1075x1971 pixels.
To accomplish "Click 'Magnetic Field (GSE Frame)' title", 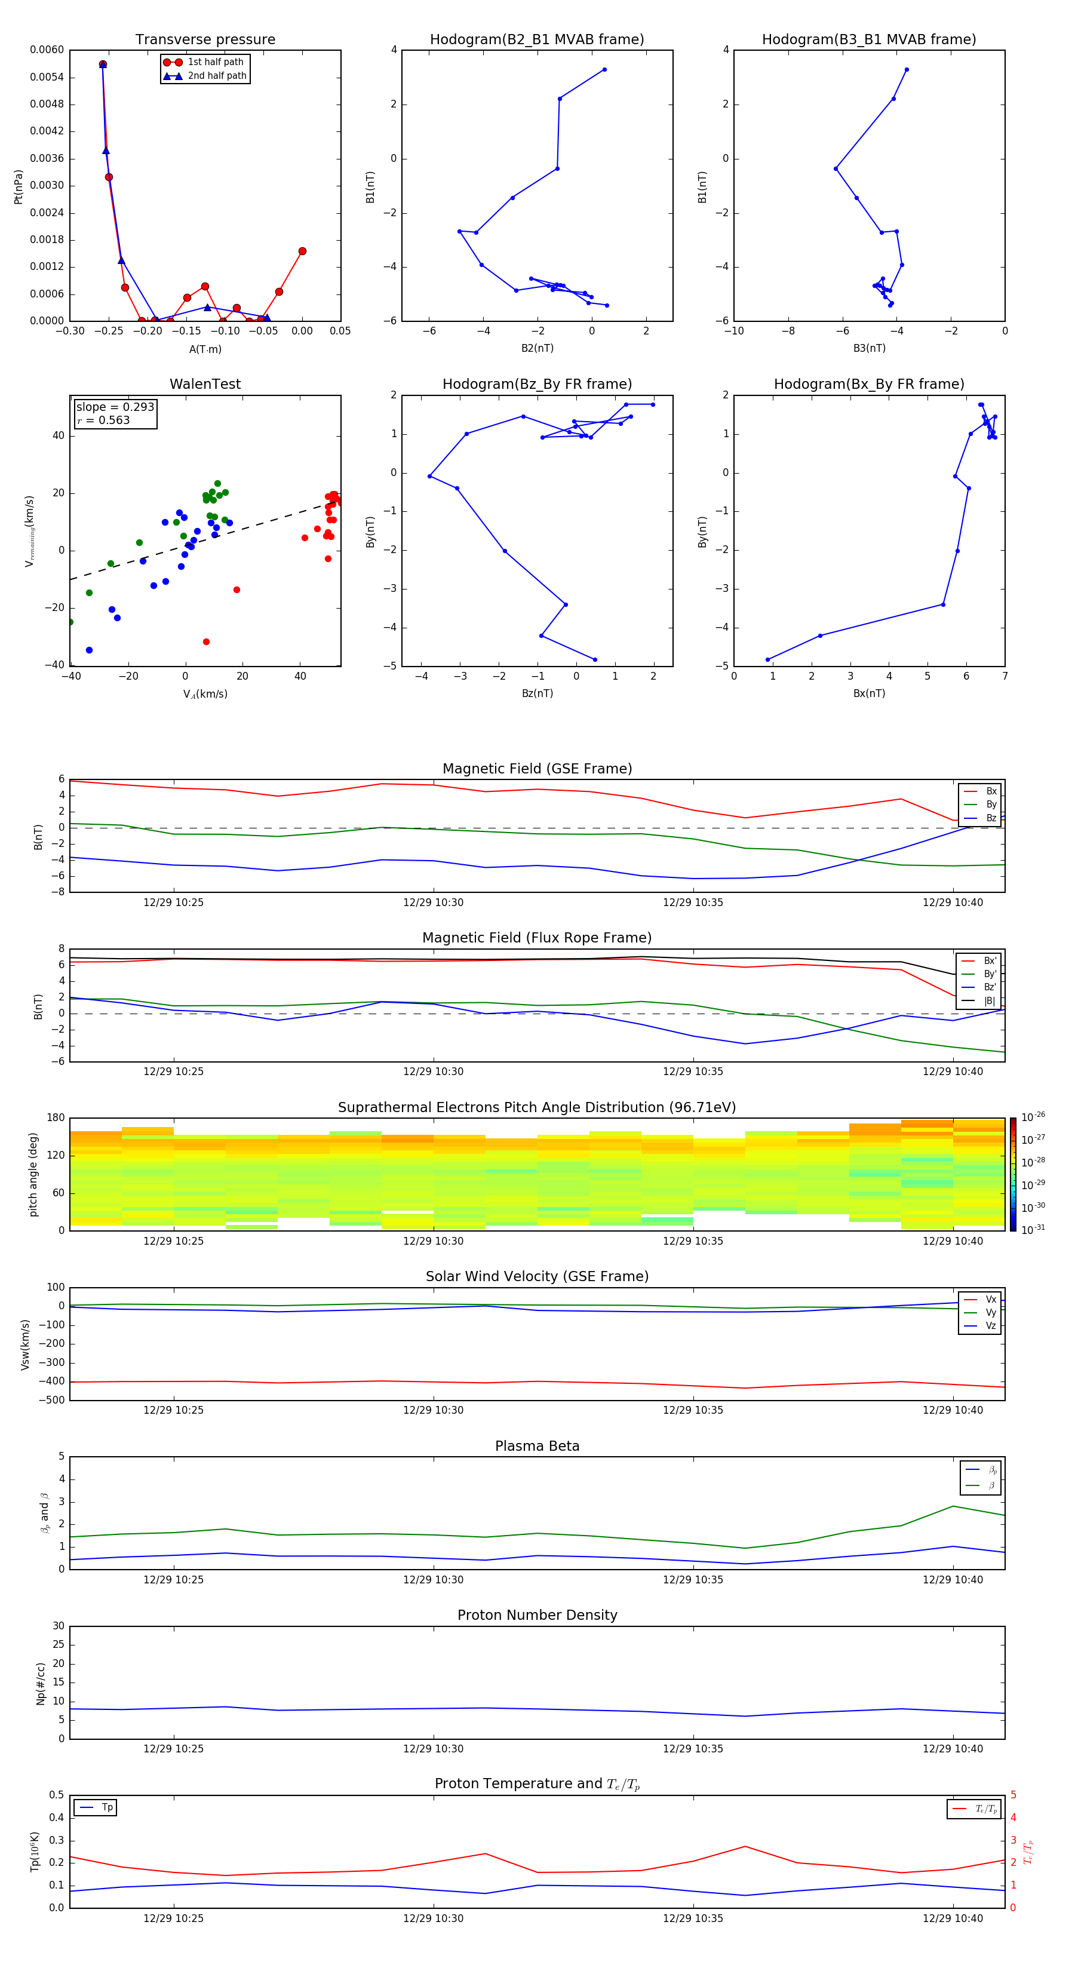I will [537, 769].
